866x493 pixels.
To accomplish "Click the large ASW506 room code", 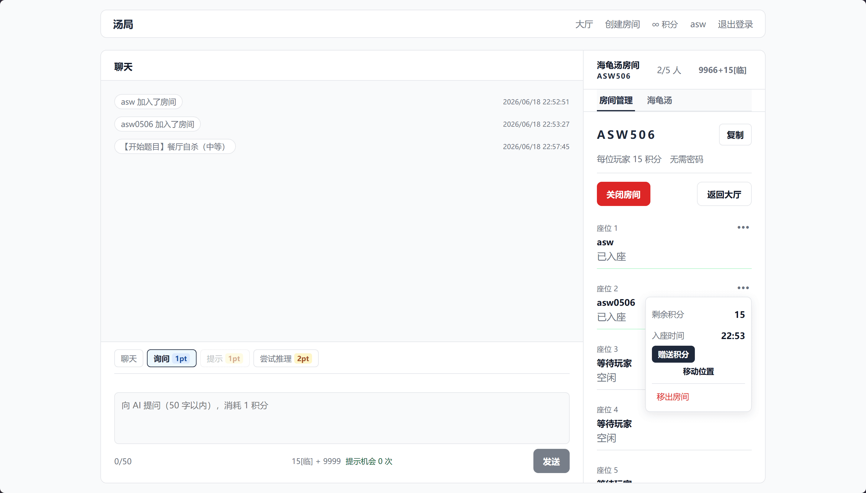I will pyautogui.click(x=626, y=134).
